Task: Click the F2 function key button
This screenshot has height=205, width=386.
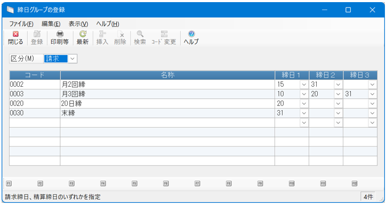Action: coord(40,183)
